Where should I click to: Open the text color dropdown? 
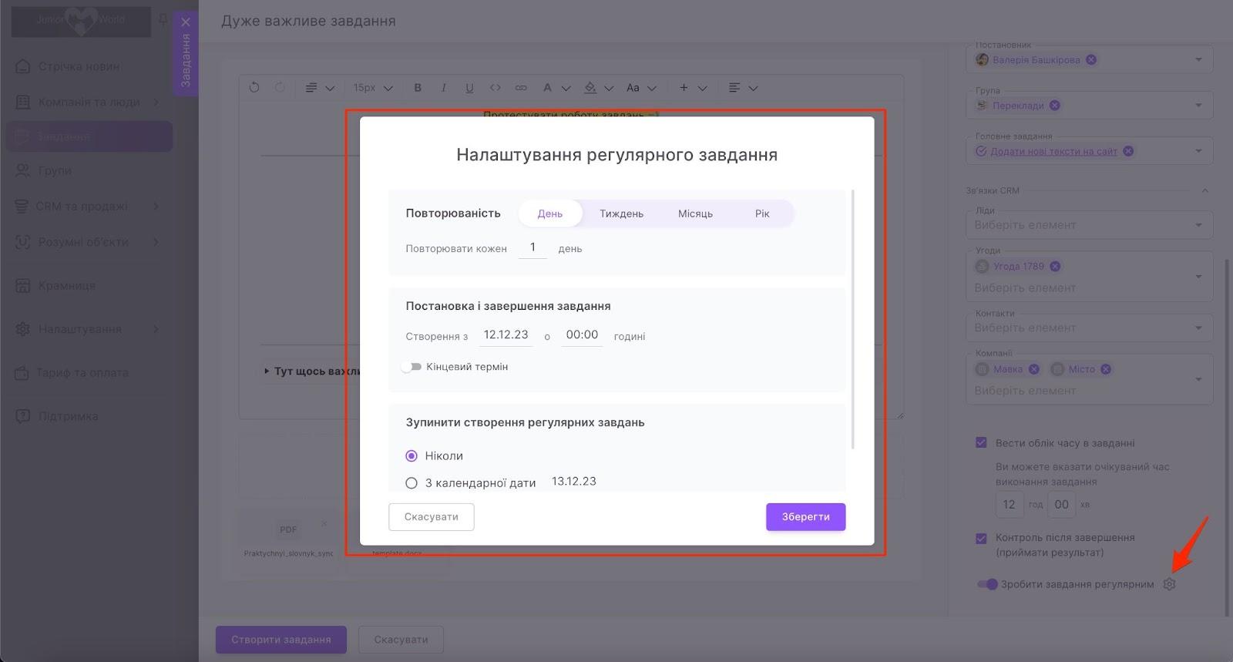tap(556, 88)
